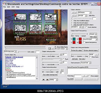Click the Del fade button
This screenshot has height=93, width=101.
(82, 59)
